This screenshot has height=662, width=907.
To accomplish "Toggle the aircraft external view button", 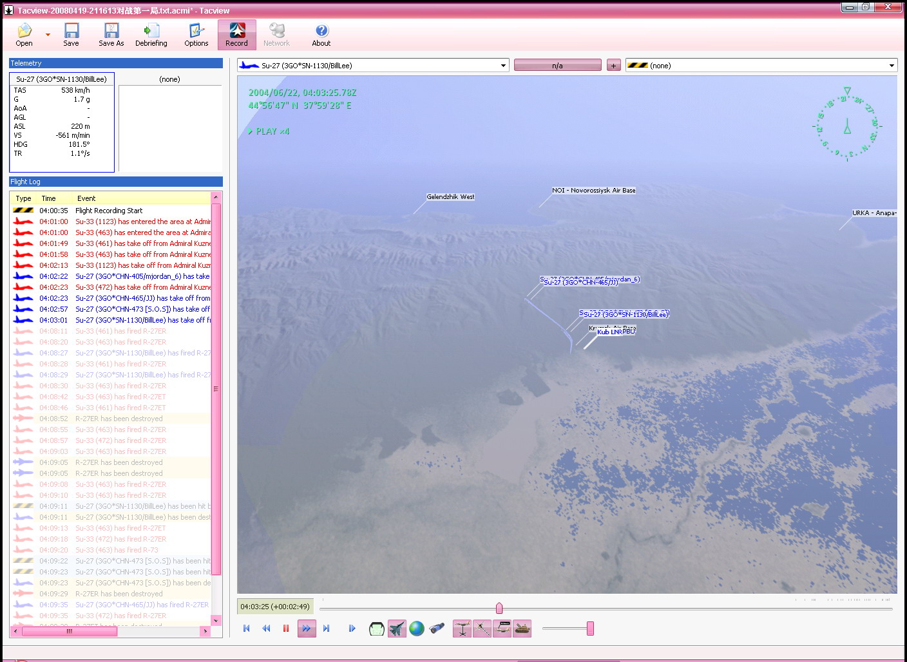I will [x=397, y=629].
